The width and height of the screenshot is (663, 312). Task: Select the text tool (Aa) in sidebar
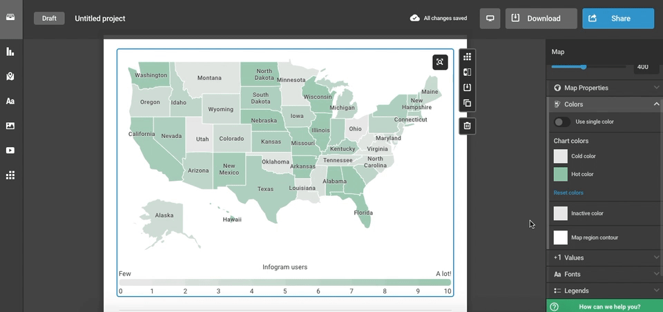[10, 101]
